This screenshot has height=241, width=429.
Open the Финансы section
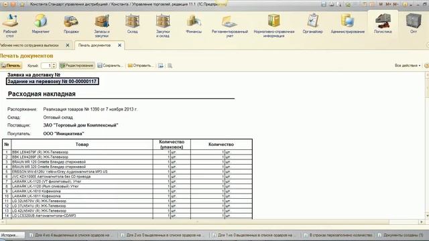pyautogui.click(x=194, y=24)
